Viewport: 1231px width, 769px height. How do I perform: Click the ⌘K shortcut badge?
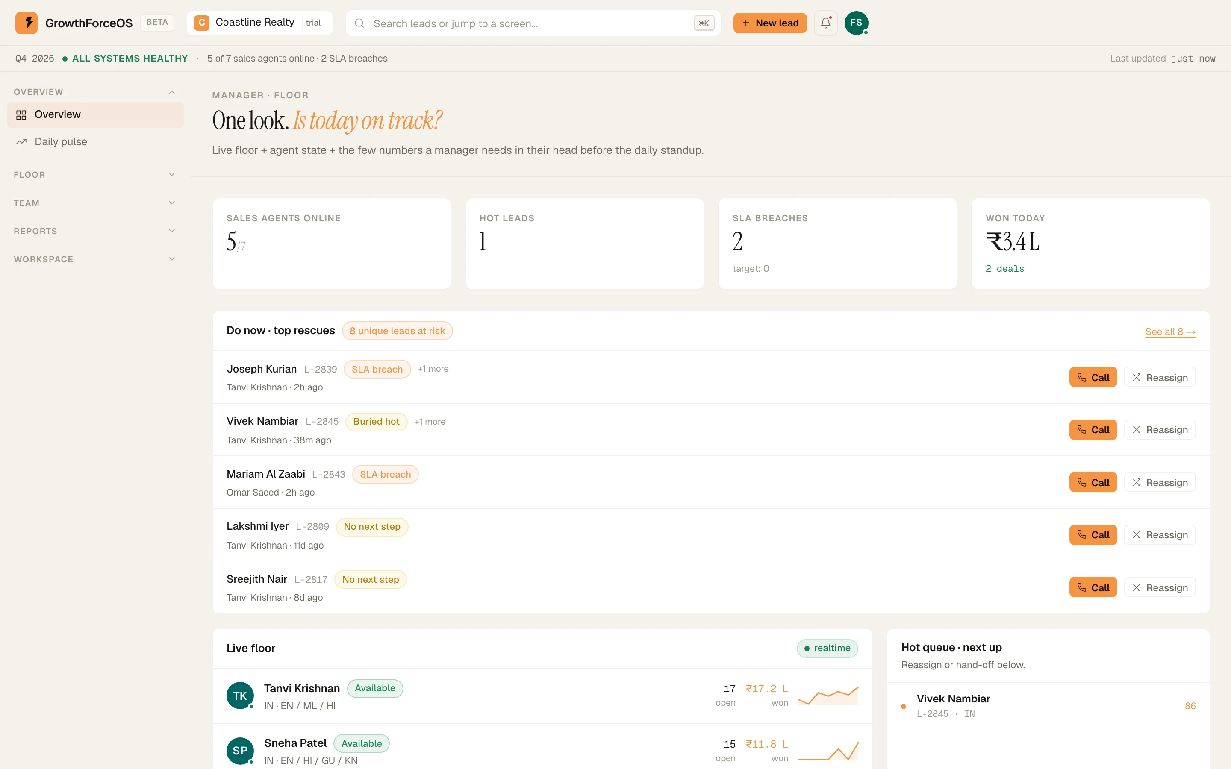click(x=704, y=23)
